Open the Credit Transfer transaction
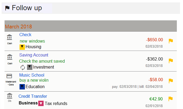The height and width of the screenshot is (109, 183). tap(33, 96)
